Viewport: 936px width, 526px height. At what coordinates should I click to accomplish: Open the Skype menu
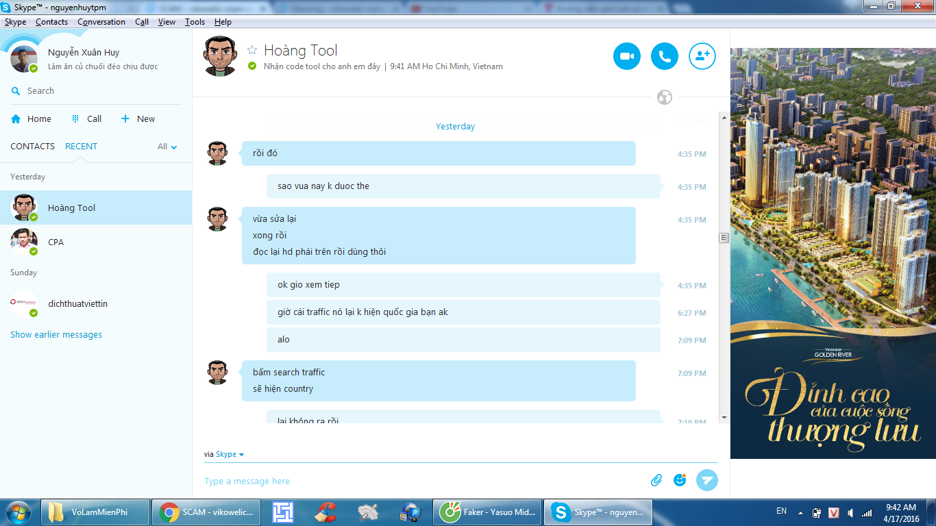coord(15,22)
